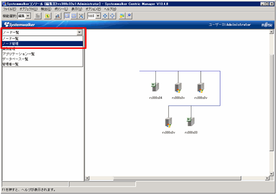Choose データベース一覧 from the list
This screenshot has height=194, width=276.
coord(43,59)
